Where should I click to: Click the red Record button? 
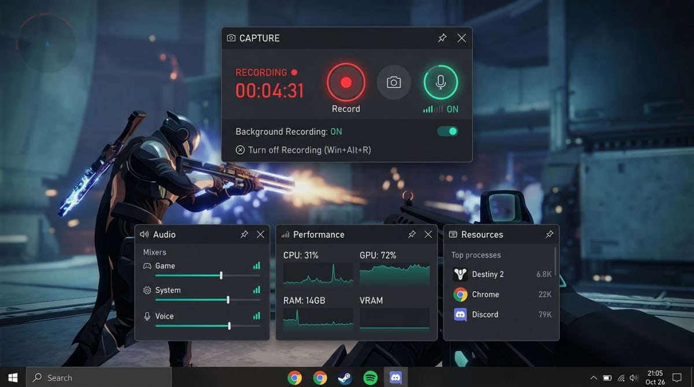pos(346,83)
